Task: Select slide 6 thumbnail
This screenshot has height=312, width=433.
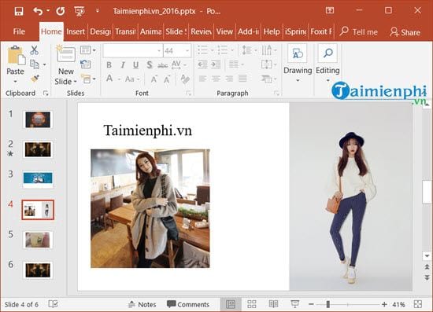Action: pos(38,270)
